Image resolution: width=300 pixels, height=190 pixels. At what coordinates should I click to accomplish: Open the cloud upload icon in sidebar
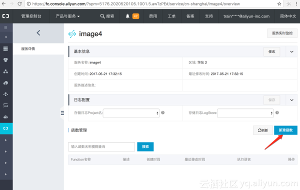coord(5,82)
